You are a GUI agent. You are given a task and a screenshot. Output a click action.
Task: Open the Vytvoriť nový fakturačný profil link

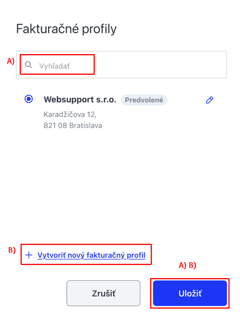click(91, 255)
